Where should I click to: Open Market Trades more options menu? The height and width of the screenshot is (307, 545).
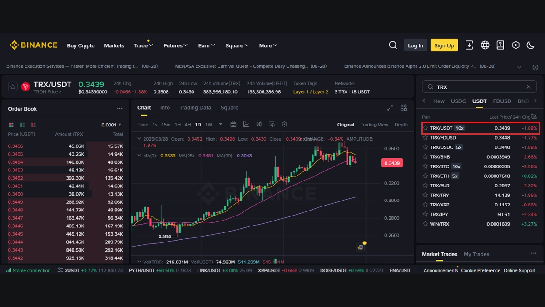point(534,253)
